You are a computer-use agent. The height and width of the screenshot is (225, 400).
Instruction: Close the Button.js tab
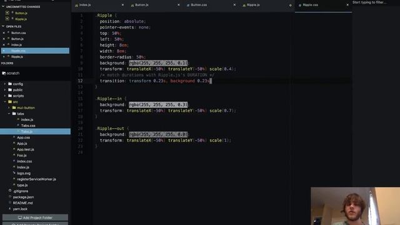point(179,5)
